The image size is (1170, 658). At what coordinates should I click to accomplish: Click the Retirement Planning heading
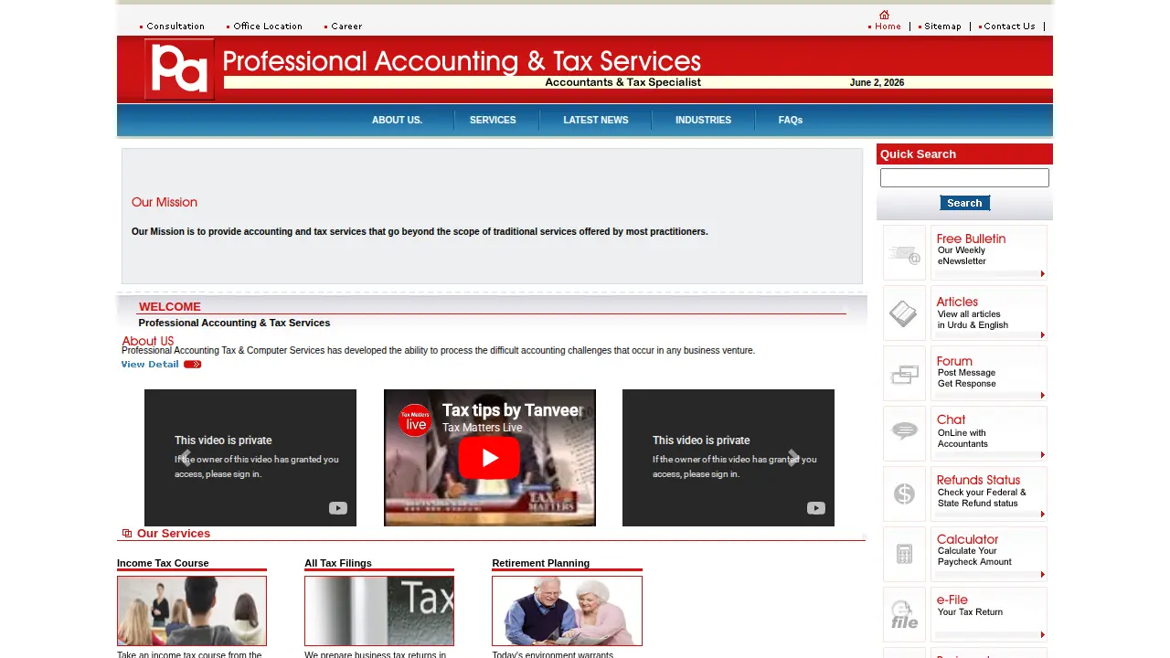pos(540,563)
